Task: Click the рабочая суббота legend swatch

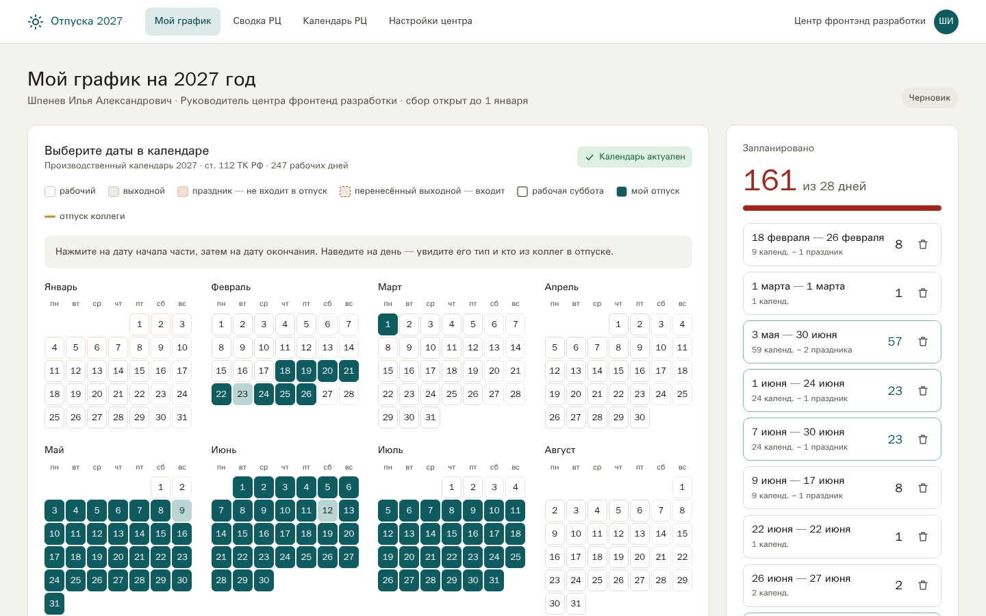Action: coord(522,192)
